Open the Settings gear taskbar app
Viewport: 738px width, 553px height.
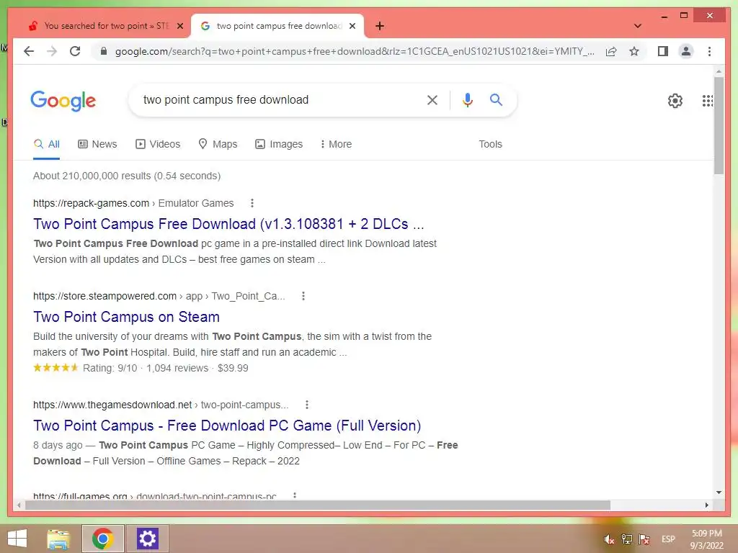click(147, 539)
